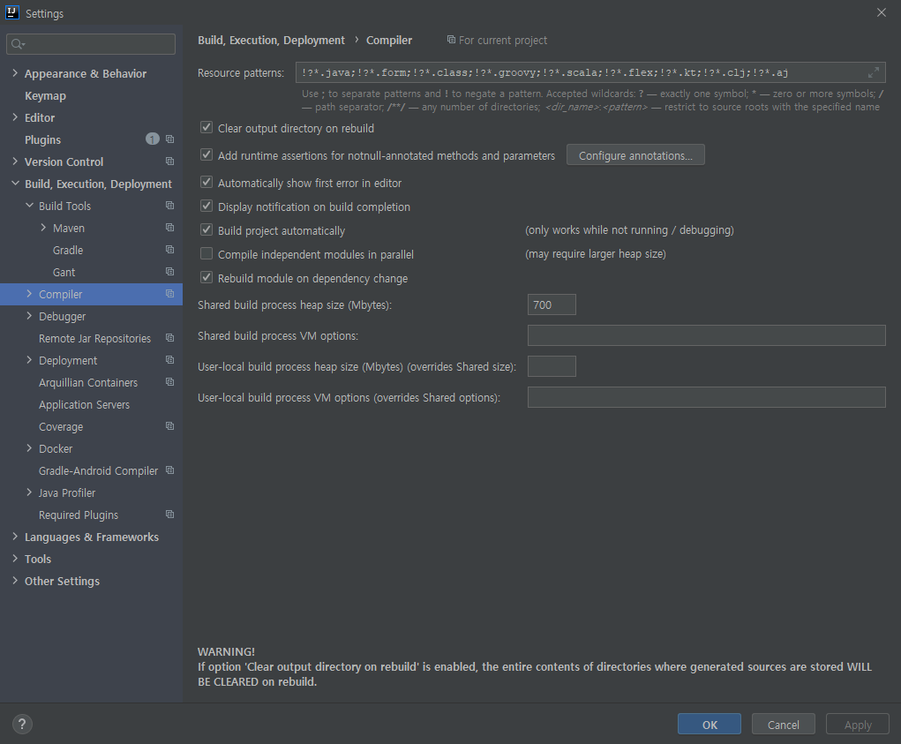Expand the Other Settings section arrow
Screen dimensions: 901x744
[15, 580]
